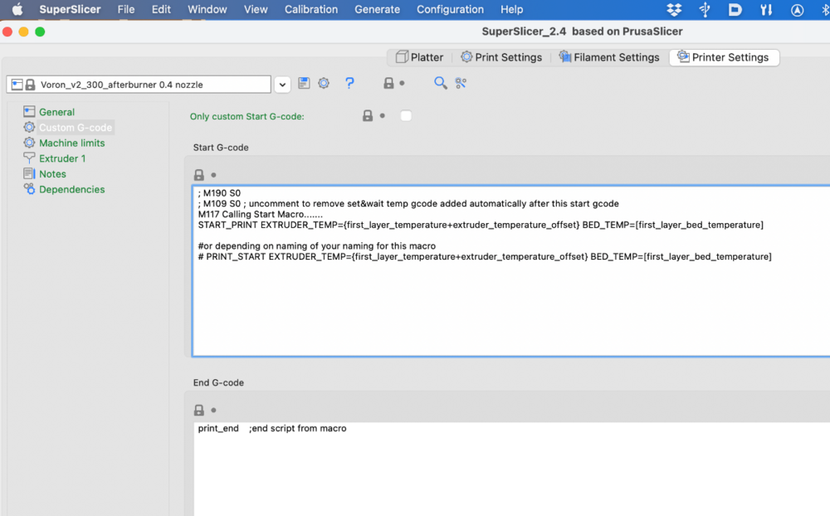Viewport: 830px width, 516px height.
Task: Click the reset dot under End G-code
Action: click(x=214, y=410)
